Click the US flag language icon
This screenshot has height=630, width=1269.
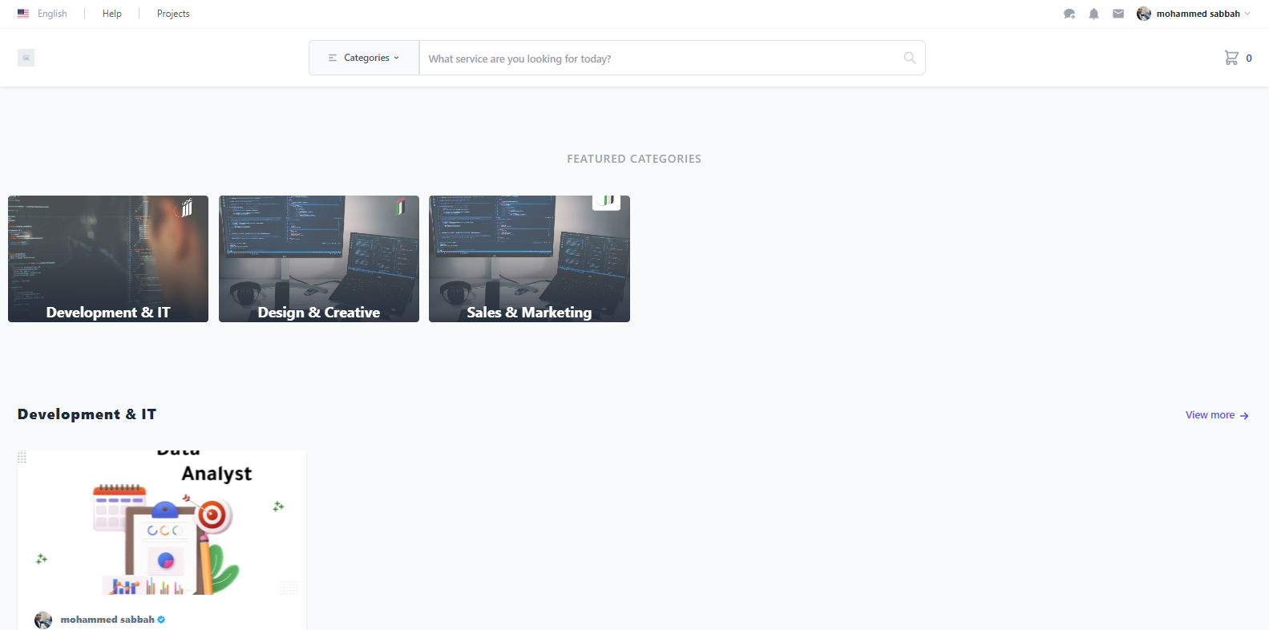tap(23, 14)
